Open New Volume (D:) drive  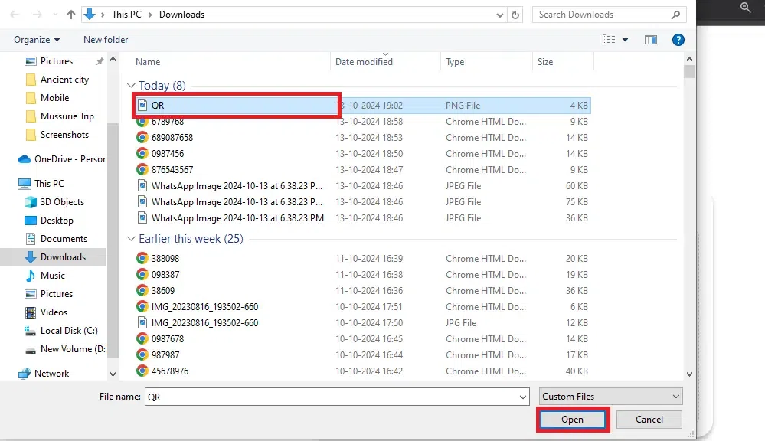pyautogui.click(x=73, y=349)
